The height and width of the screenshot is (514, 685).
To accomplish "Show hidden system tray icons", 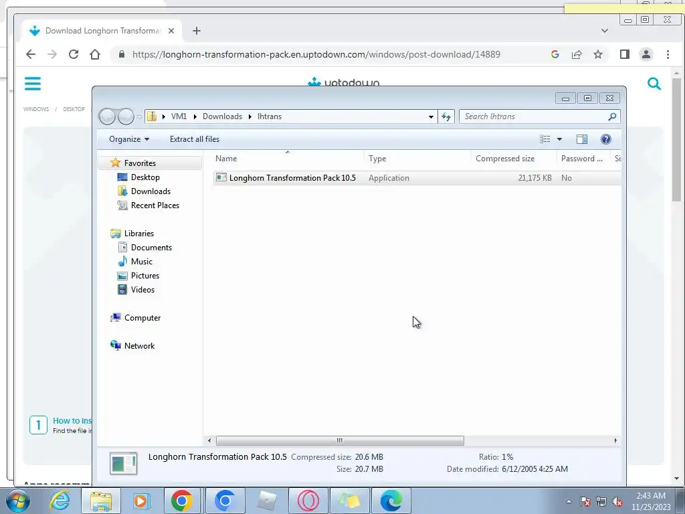I will click(569, 501).
